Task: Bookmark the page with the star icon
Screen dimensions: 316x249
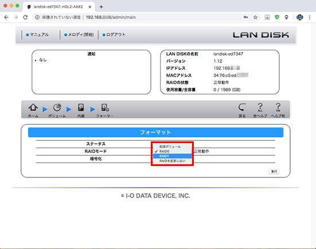Action: click(x=255, y=17)
